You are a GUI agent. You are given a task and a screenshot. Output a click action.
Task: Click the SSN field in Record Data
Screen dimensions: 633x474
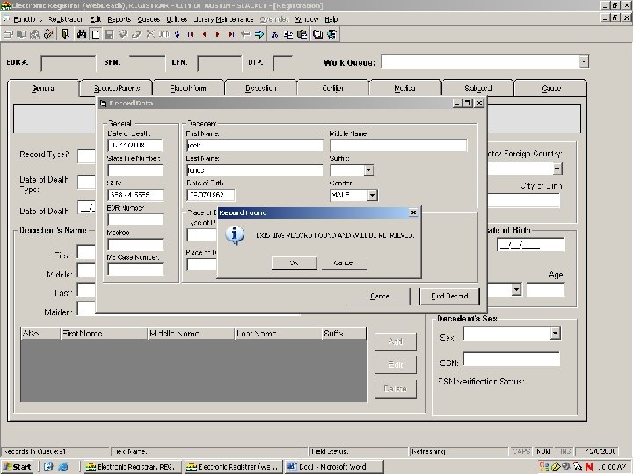[135, 195]
